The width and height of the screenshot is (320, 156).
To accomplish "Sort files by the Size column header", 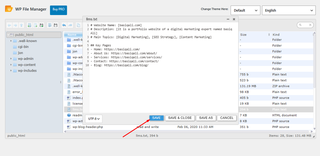I will click(x=243, y=35).
